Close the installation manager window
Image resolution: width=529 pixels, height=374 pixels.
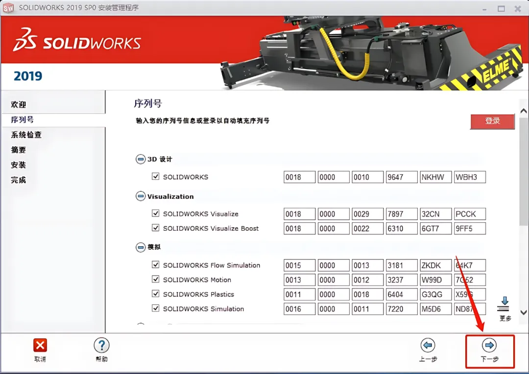click(x=518, y=8)
